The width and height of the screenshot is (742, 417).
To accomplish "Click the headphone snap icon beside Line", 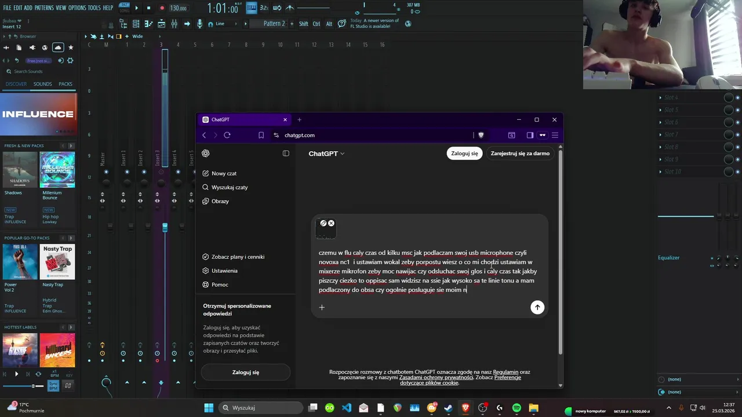I will [x=210, y=24].
